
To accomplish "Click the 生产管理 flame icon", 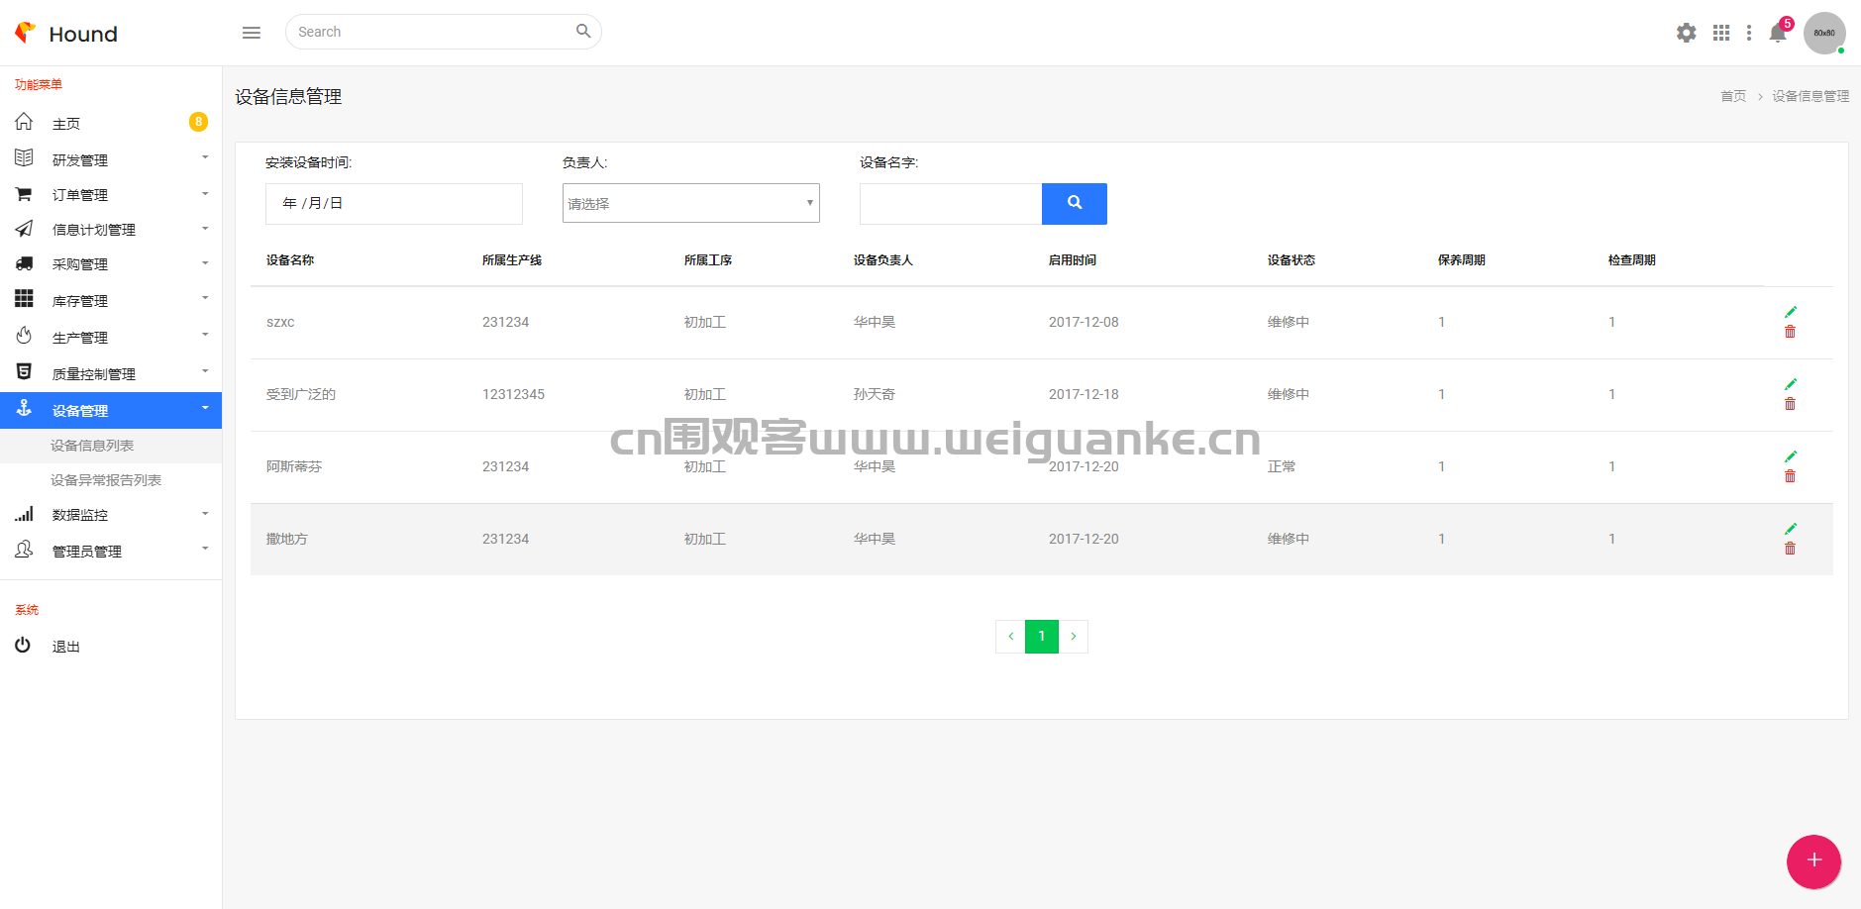I will tap(24, 336).
